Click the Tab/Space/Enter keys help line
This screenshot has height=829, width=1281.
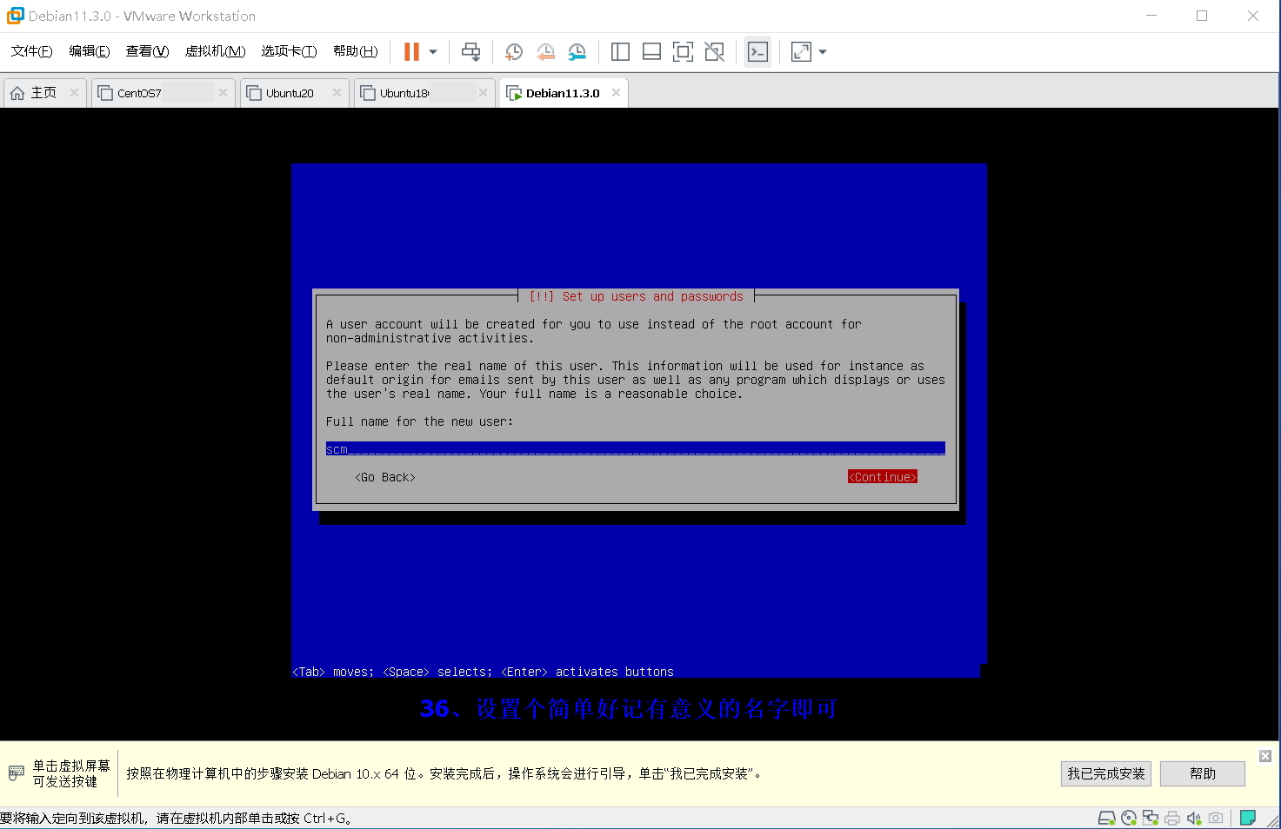pyautogui.click(x=483, y=672)
